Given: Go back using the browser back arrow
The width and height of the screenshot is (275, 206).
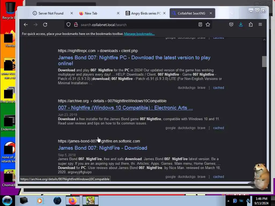Looking at the screenshot, I should (x=26, y=25).
